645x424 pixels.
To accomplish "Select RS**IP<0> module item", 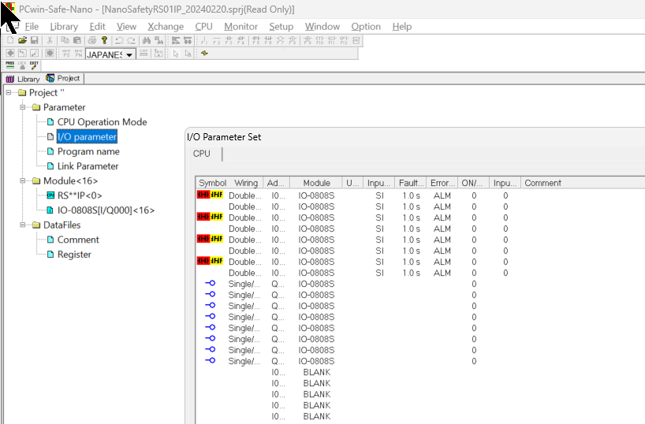I will coord(80,195).
